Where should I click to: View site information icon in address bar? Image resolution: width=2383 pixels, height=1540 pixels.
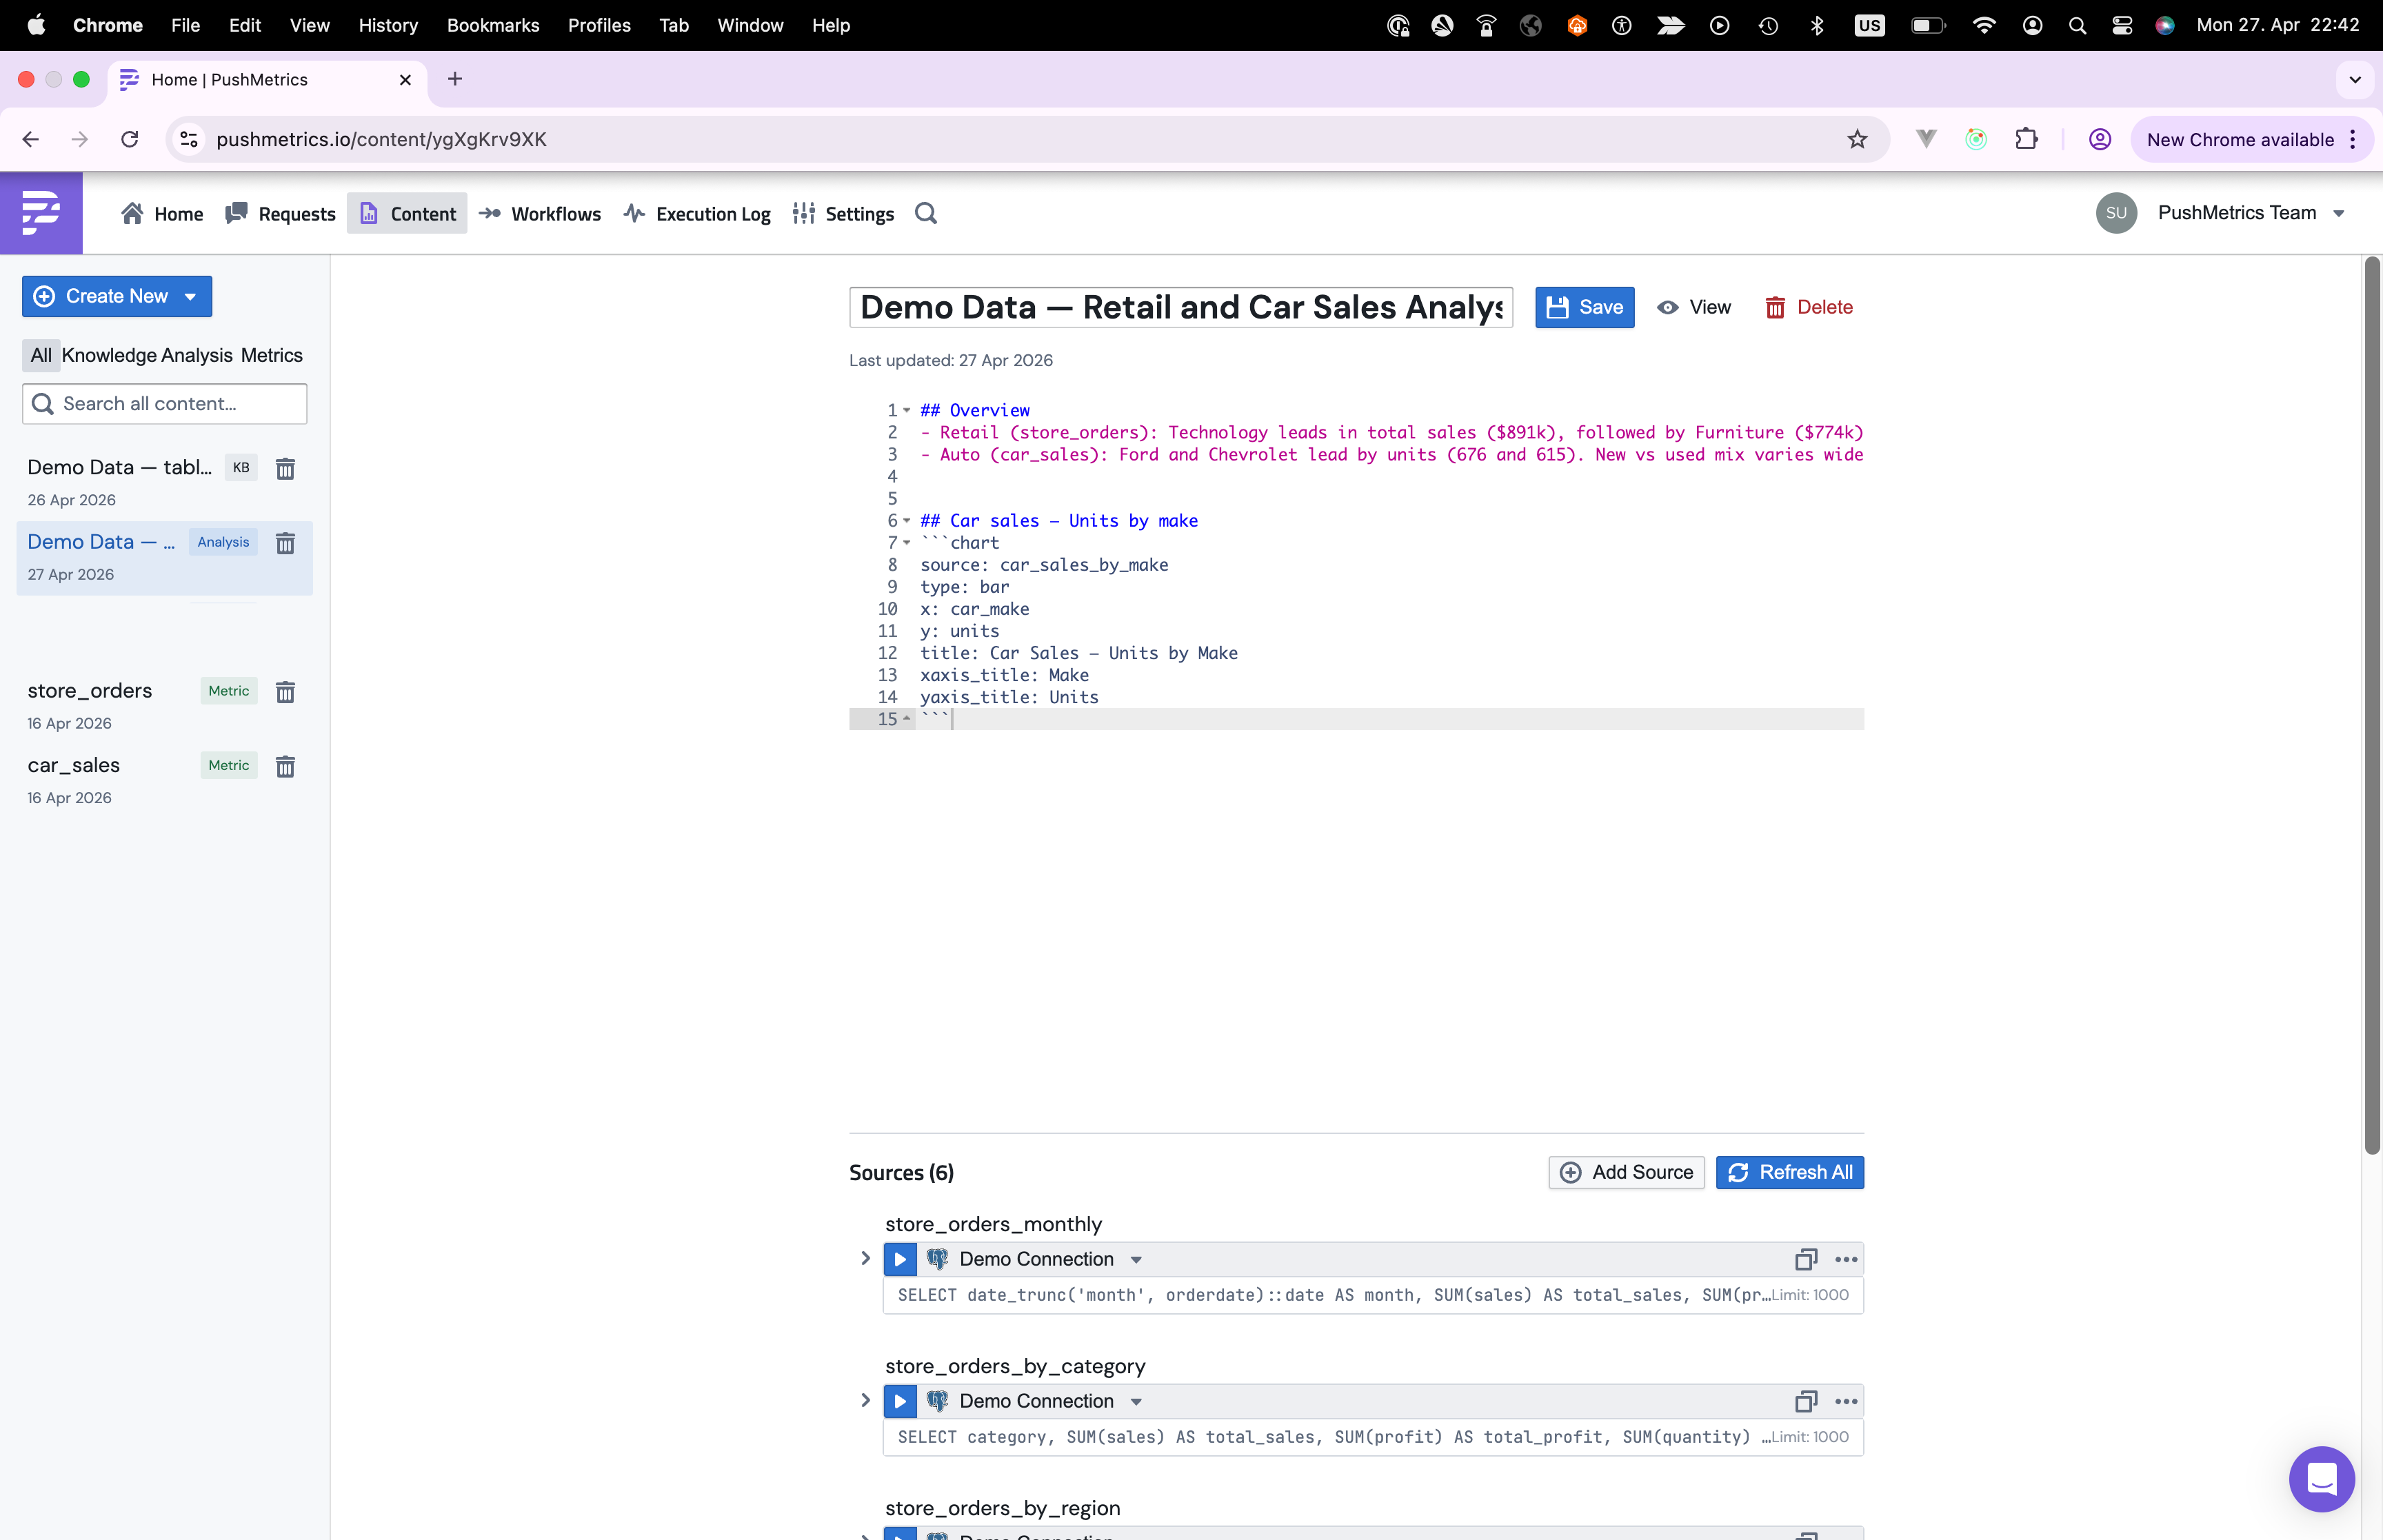(x=189, y=139)
